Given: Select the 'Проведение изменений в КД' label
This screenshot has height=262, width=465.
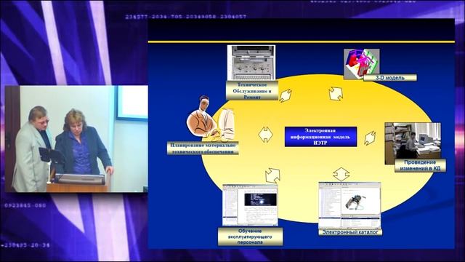Looking at the screenshot, I should [x=420, y=165].
